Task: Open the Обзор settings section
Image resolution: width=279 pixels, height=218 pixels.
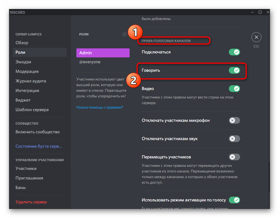Action: (x=22, y=43)
